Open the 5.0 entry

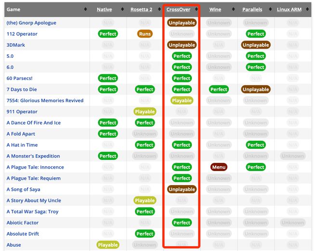[x=10, y=56]
